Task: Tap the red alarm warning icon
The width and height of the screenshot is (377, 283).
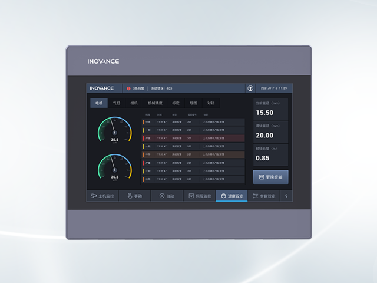Action: click(128, 88)
